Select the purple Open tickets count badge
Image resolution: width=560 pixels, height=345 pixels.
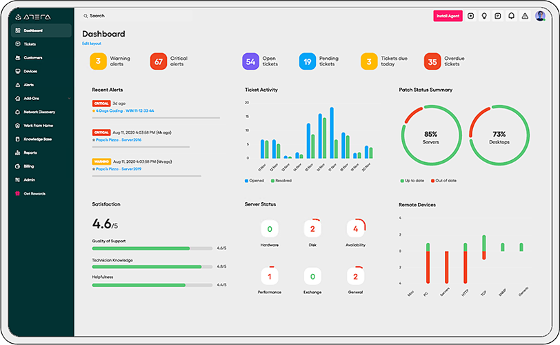point(250,61)
